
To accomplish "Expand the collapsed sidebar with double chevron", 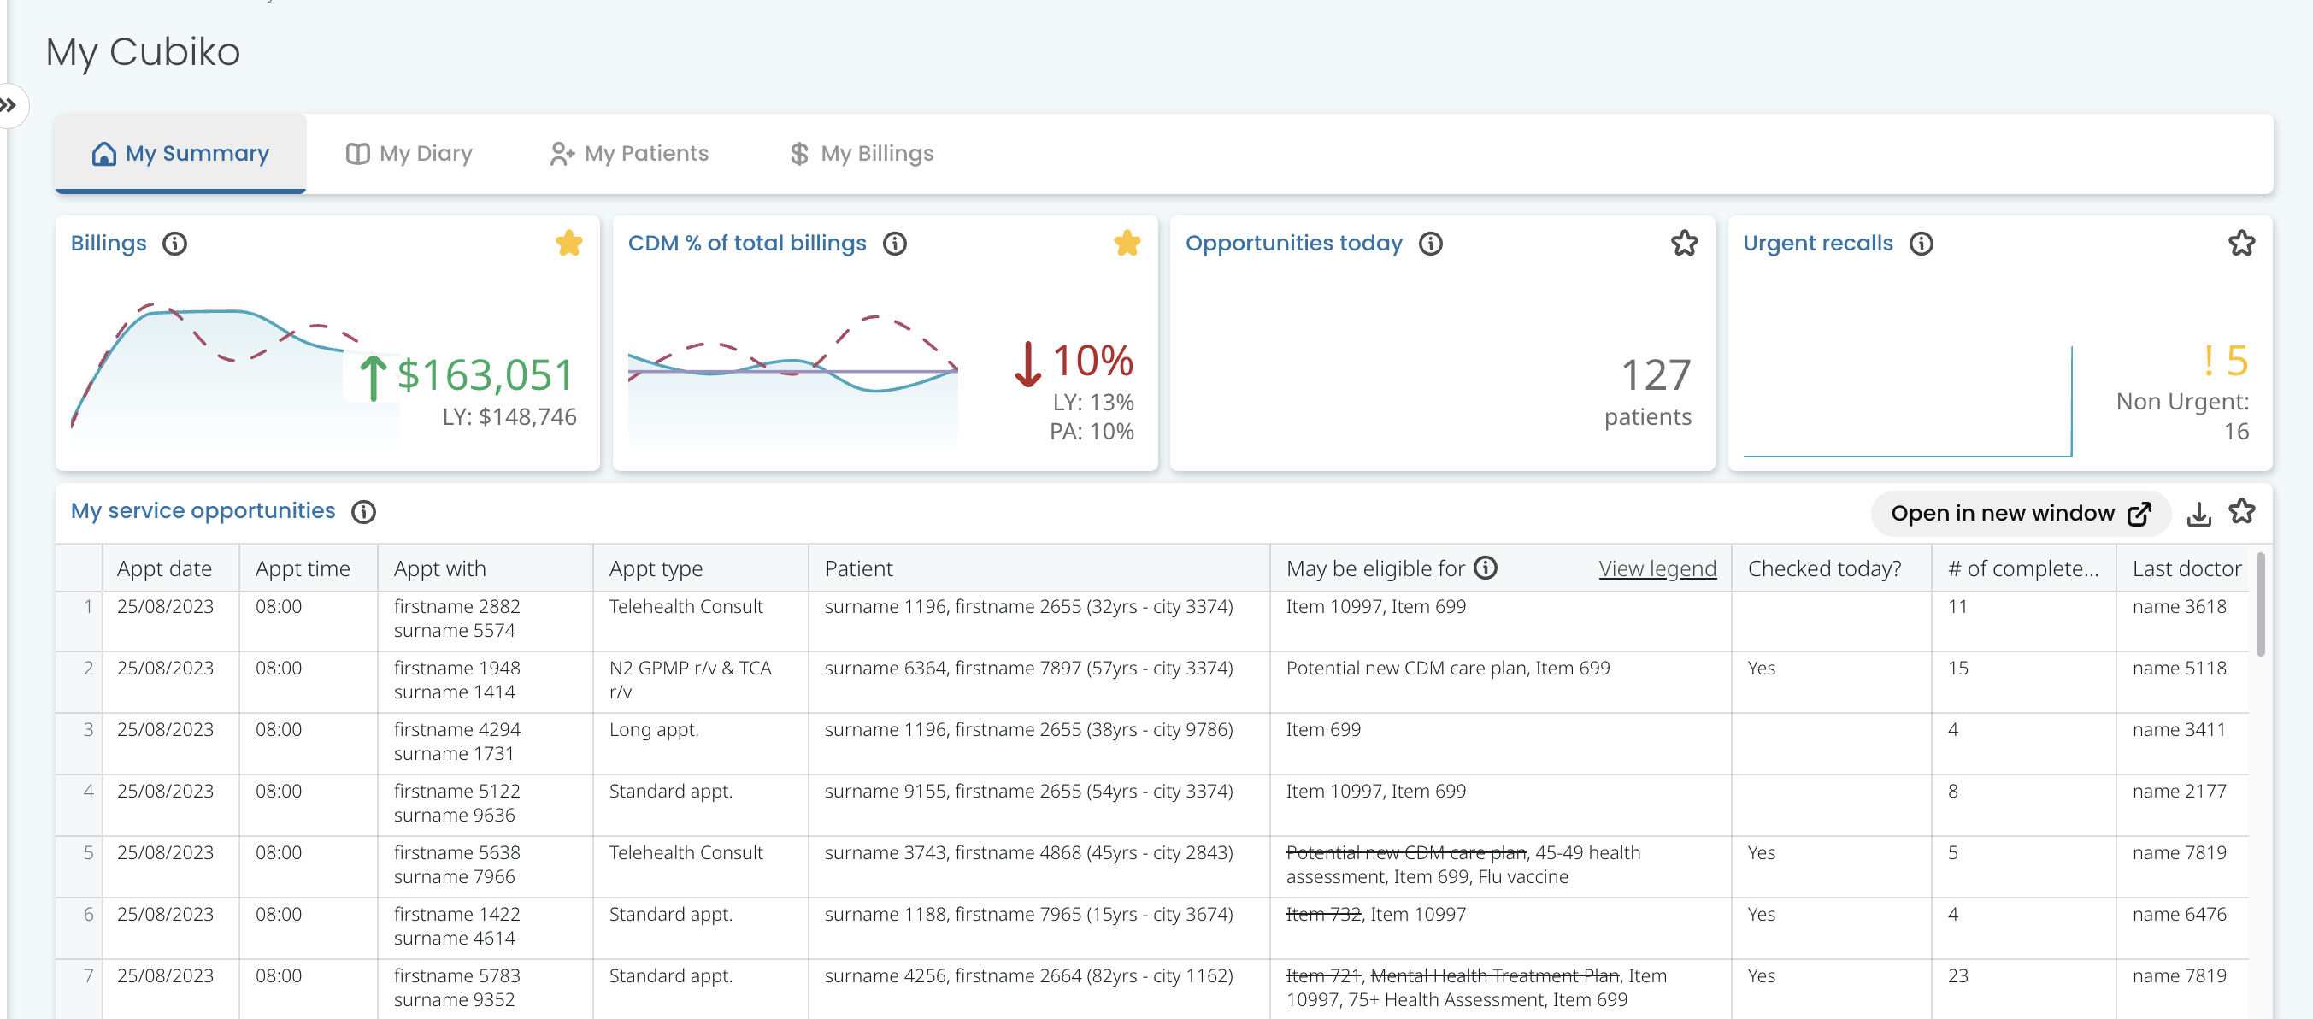I will tap(9, 106).
